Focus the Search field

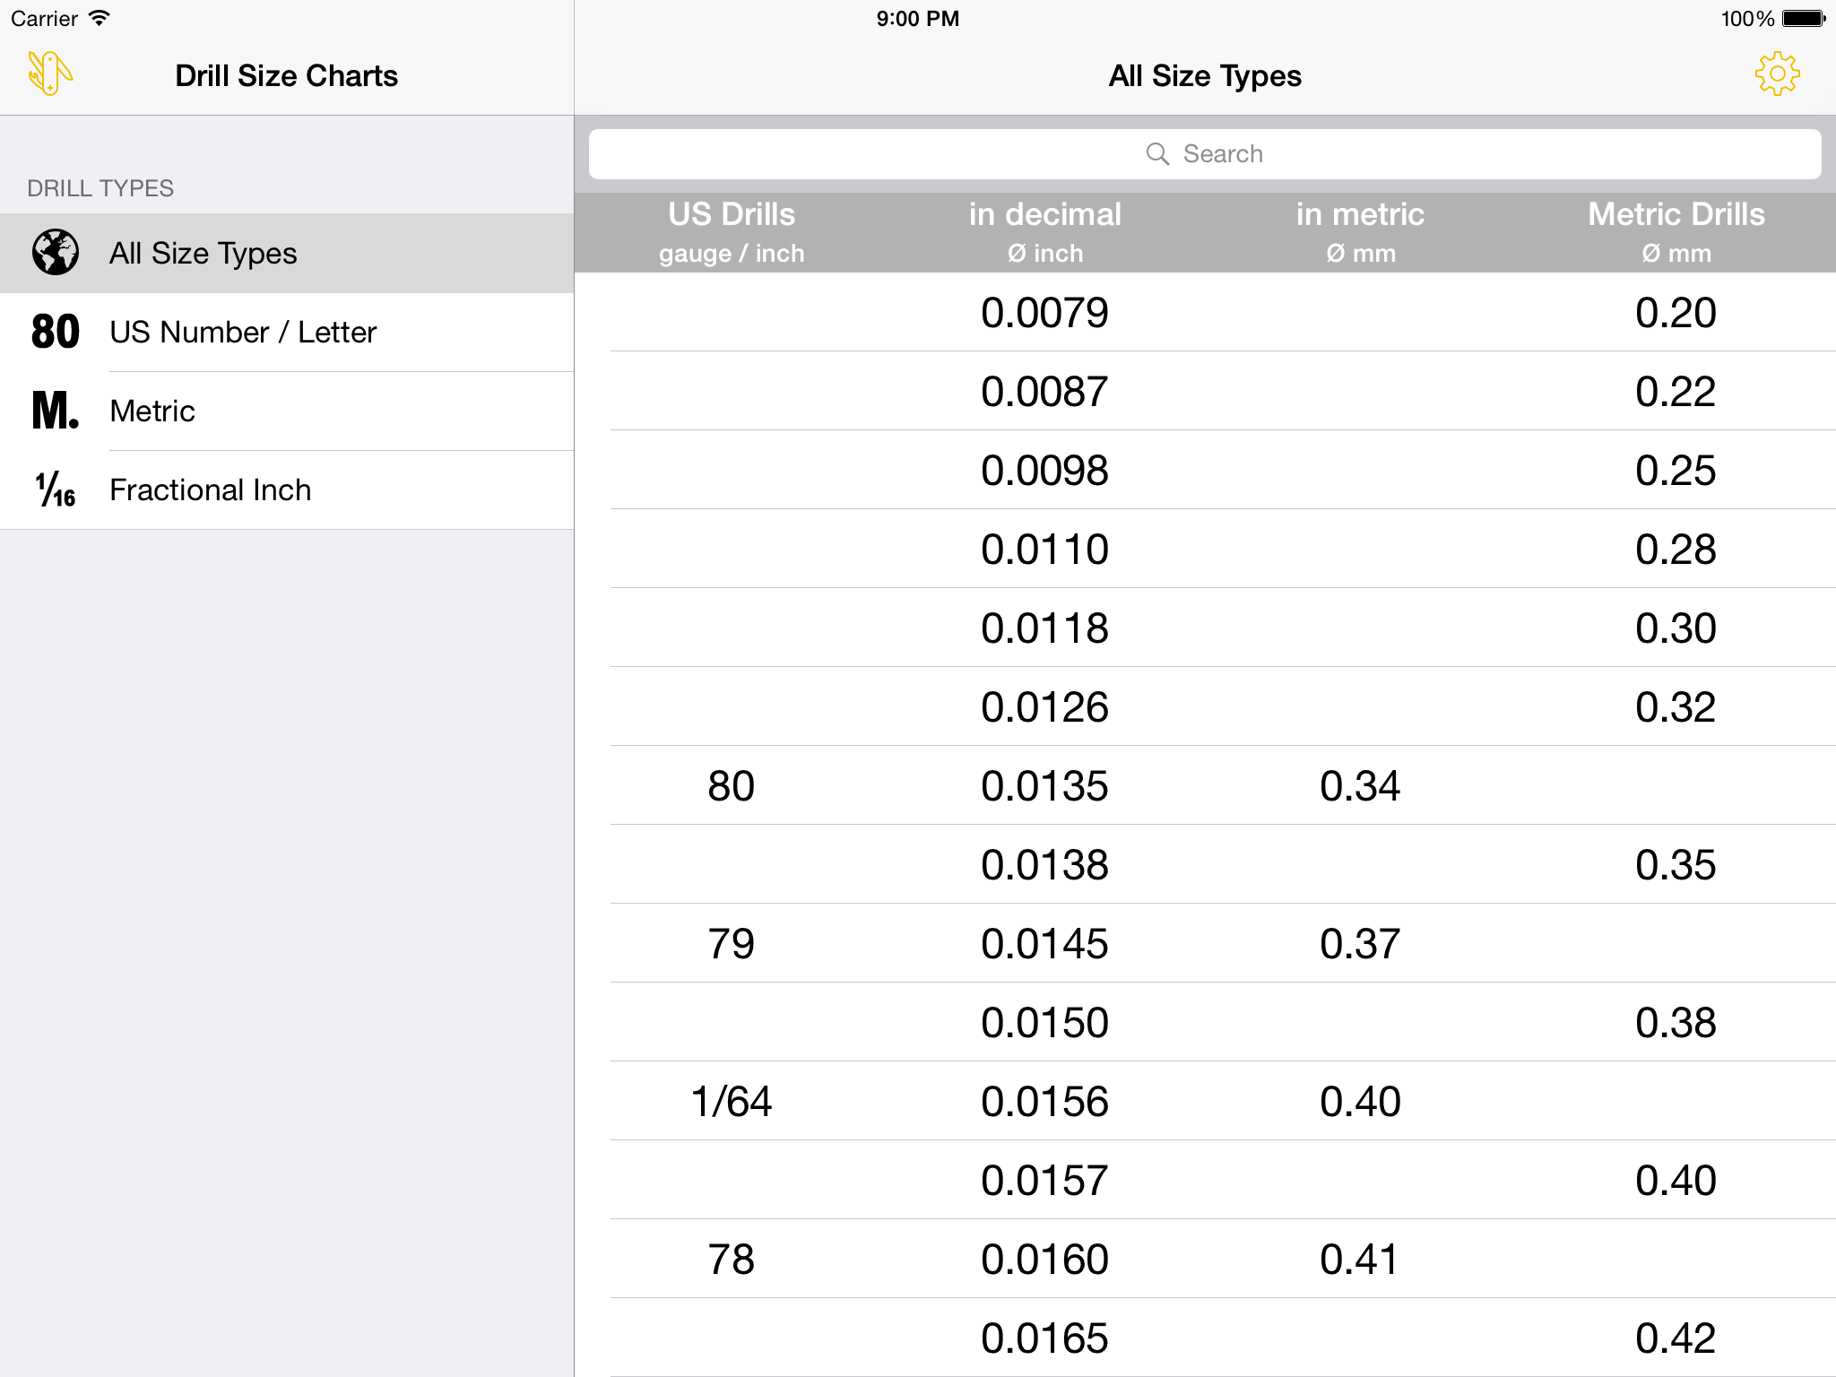click(1205, 154)
